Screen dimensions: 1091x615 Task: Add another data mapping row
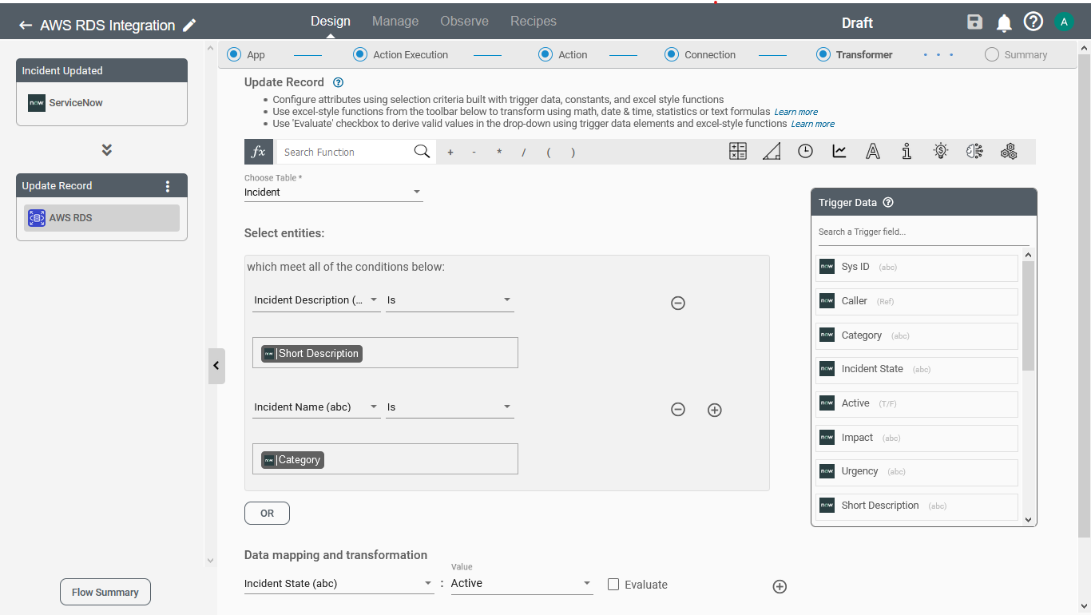(x=780, y=587)
